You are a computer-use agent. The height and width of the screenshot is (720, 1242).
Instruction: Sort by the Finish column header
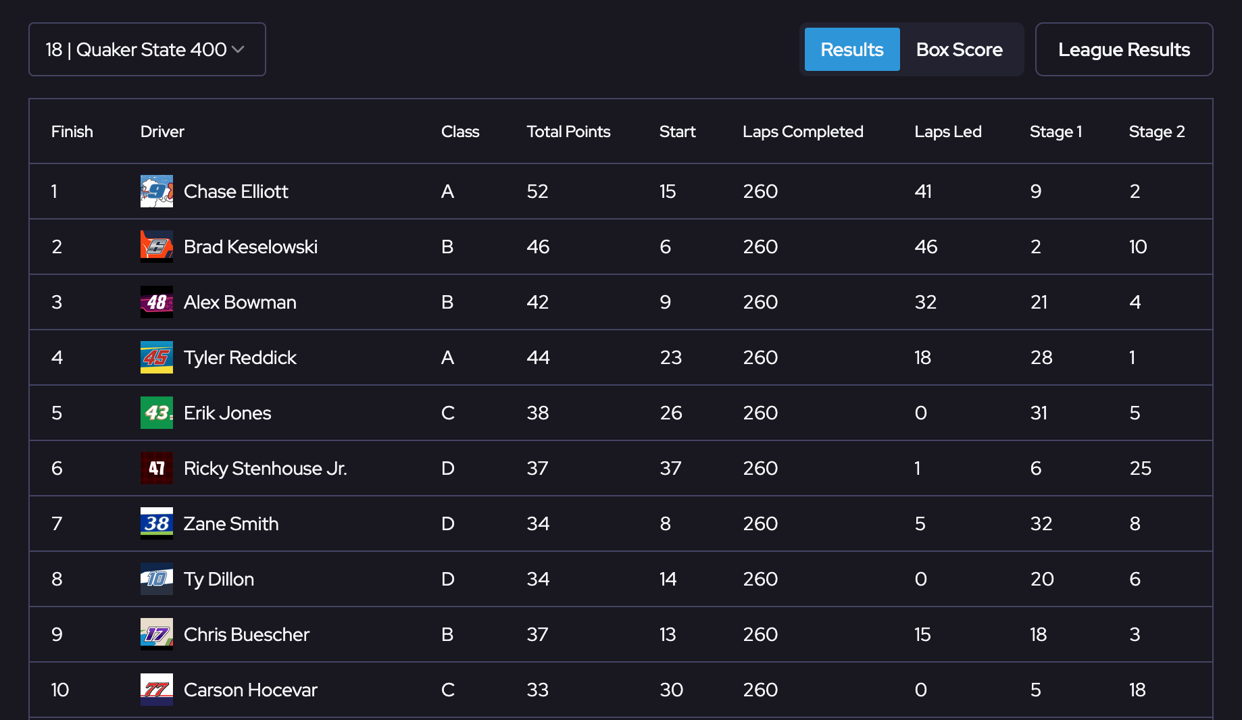pos(72,132)
